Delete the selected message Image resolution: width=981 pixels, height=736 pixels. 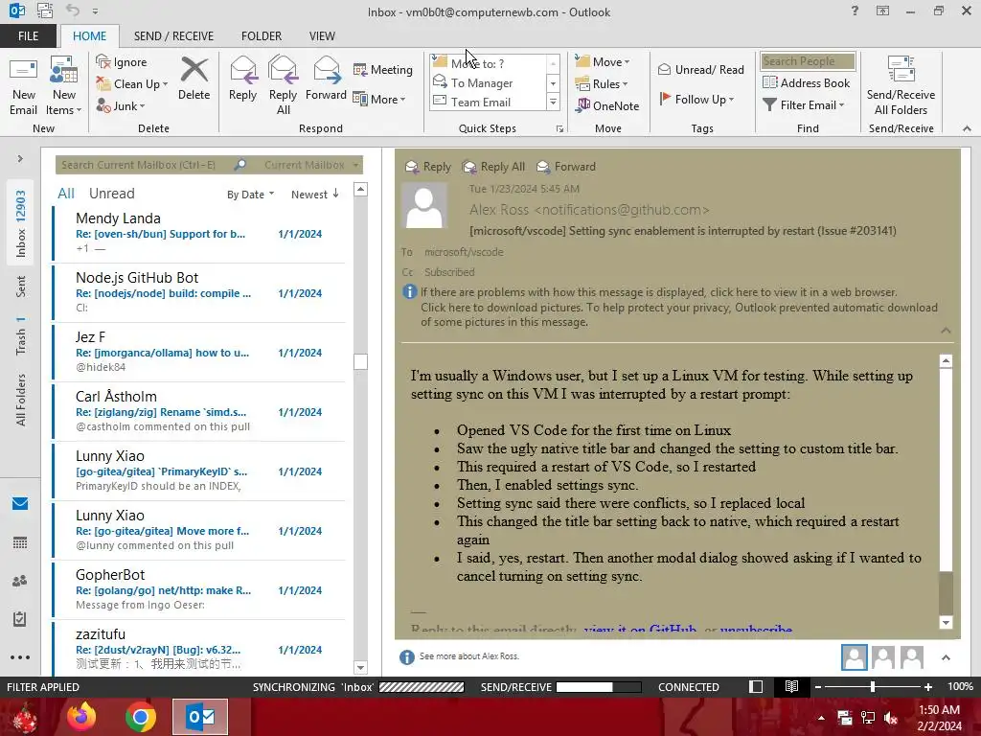click(x=194, y=79)
